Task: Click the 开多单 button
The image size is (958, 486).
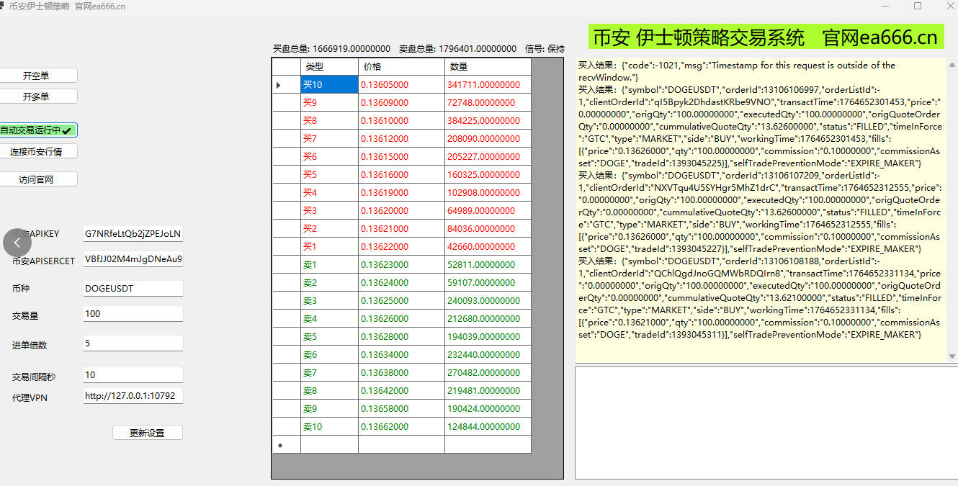Action: coord(37,96)
